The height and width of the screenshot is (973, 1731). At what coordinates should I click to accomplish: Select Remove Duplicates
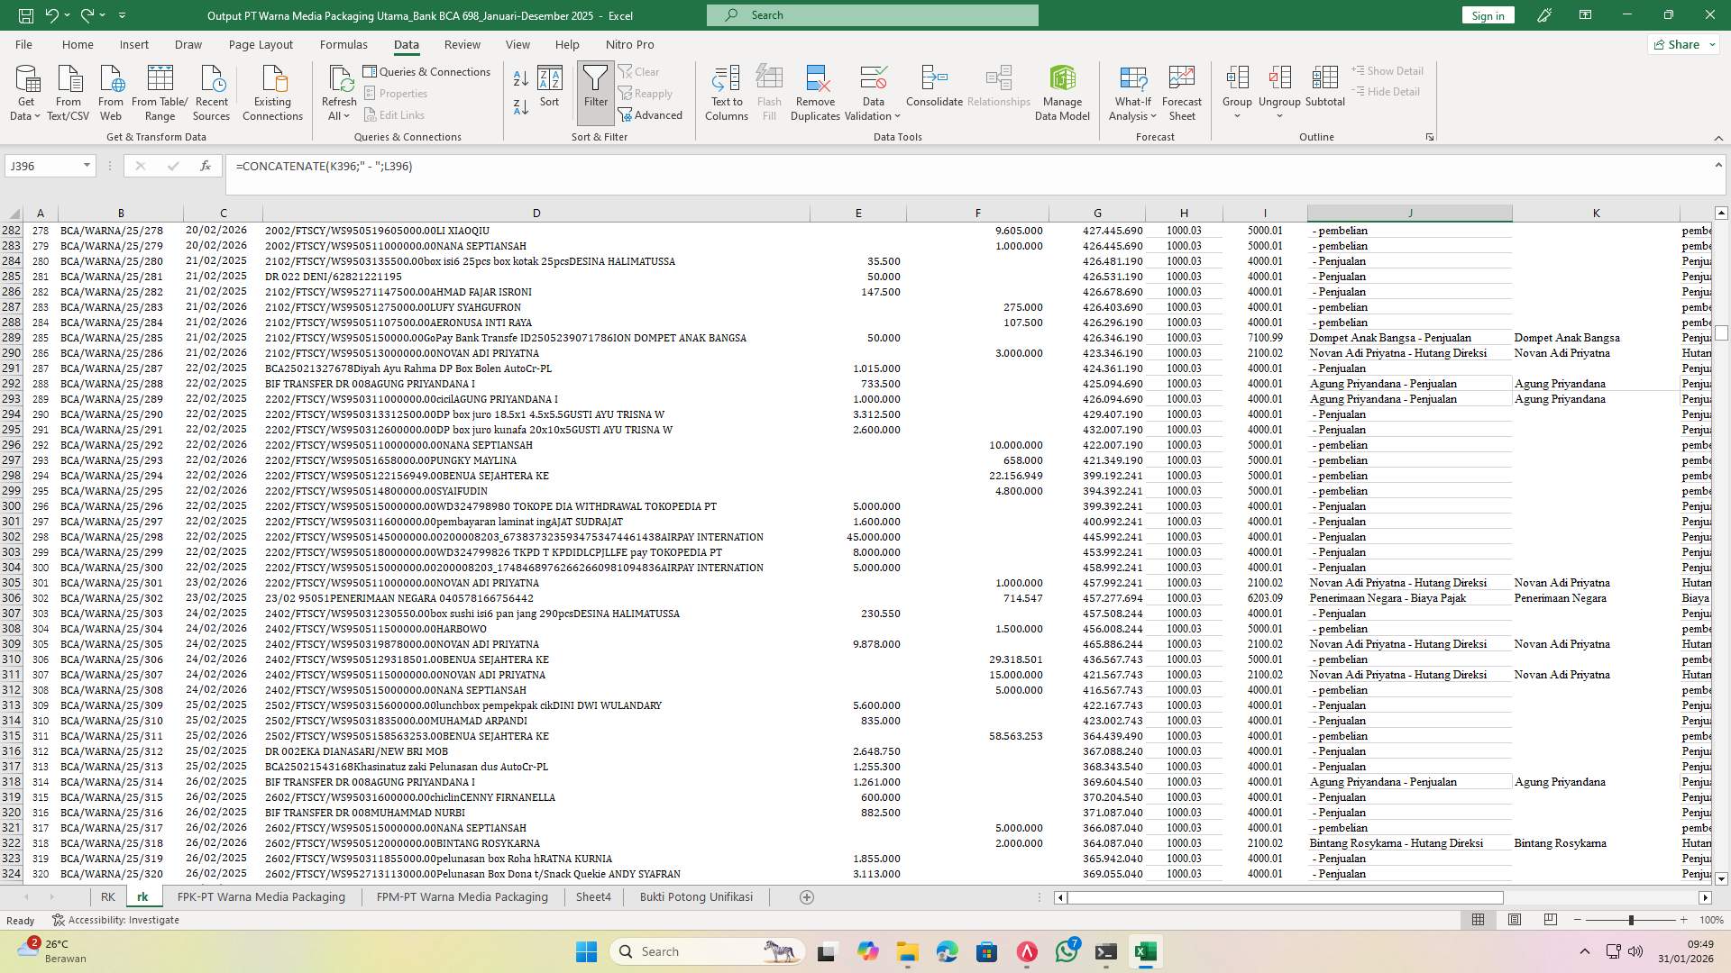coord(815,90)
